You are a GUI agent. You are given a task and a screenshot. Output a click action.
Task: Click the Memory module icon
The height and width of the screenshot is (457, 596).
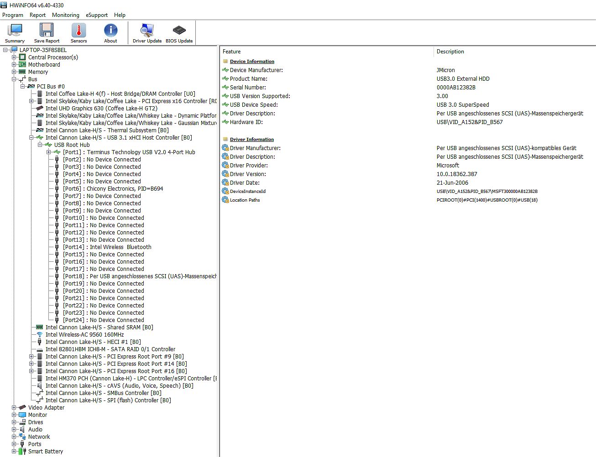(x=22, y=72)
